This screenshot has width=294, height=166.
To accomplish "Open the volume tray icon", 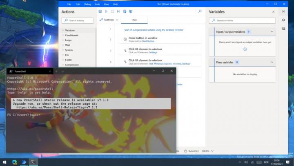I will point(246,162).
